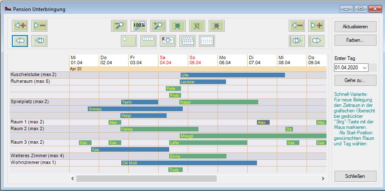Viewport: 385px width, 191px height.
Task: Click the Gehe zu... button
Action: coord(355,80)
